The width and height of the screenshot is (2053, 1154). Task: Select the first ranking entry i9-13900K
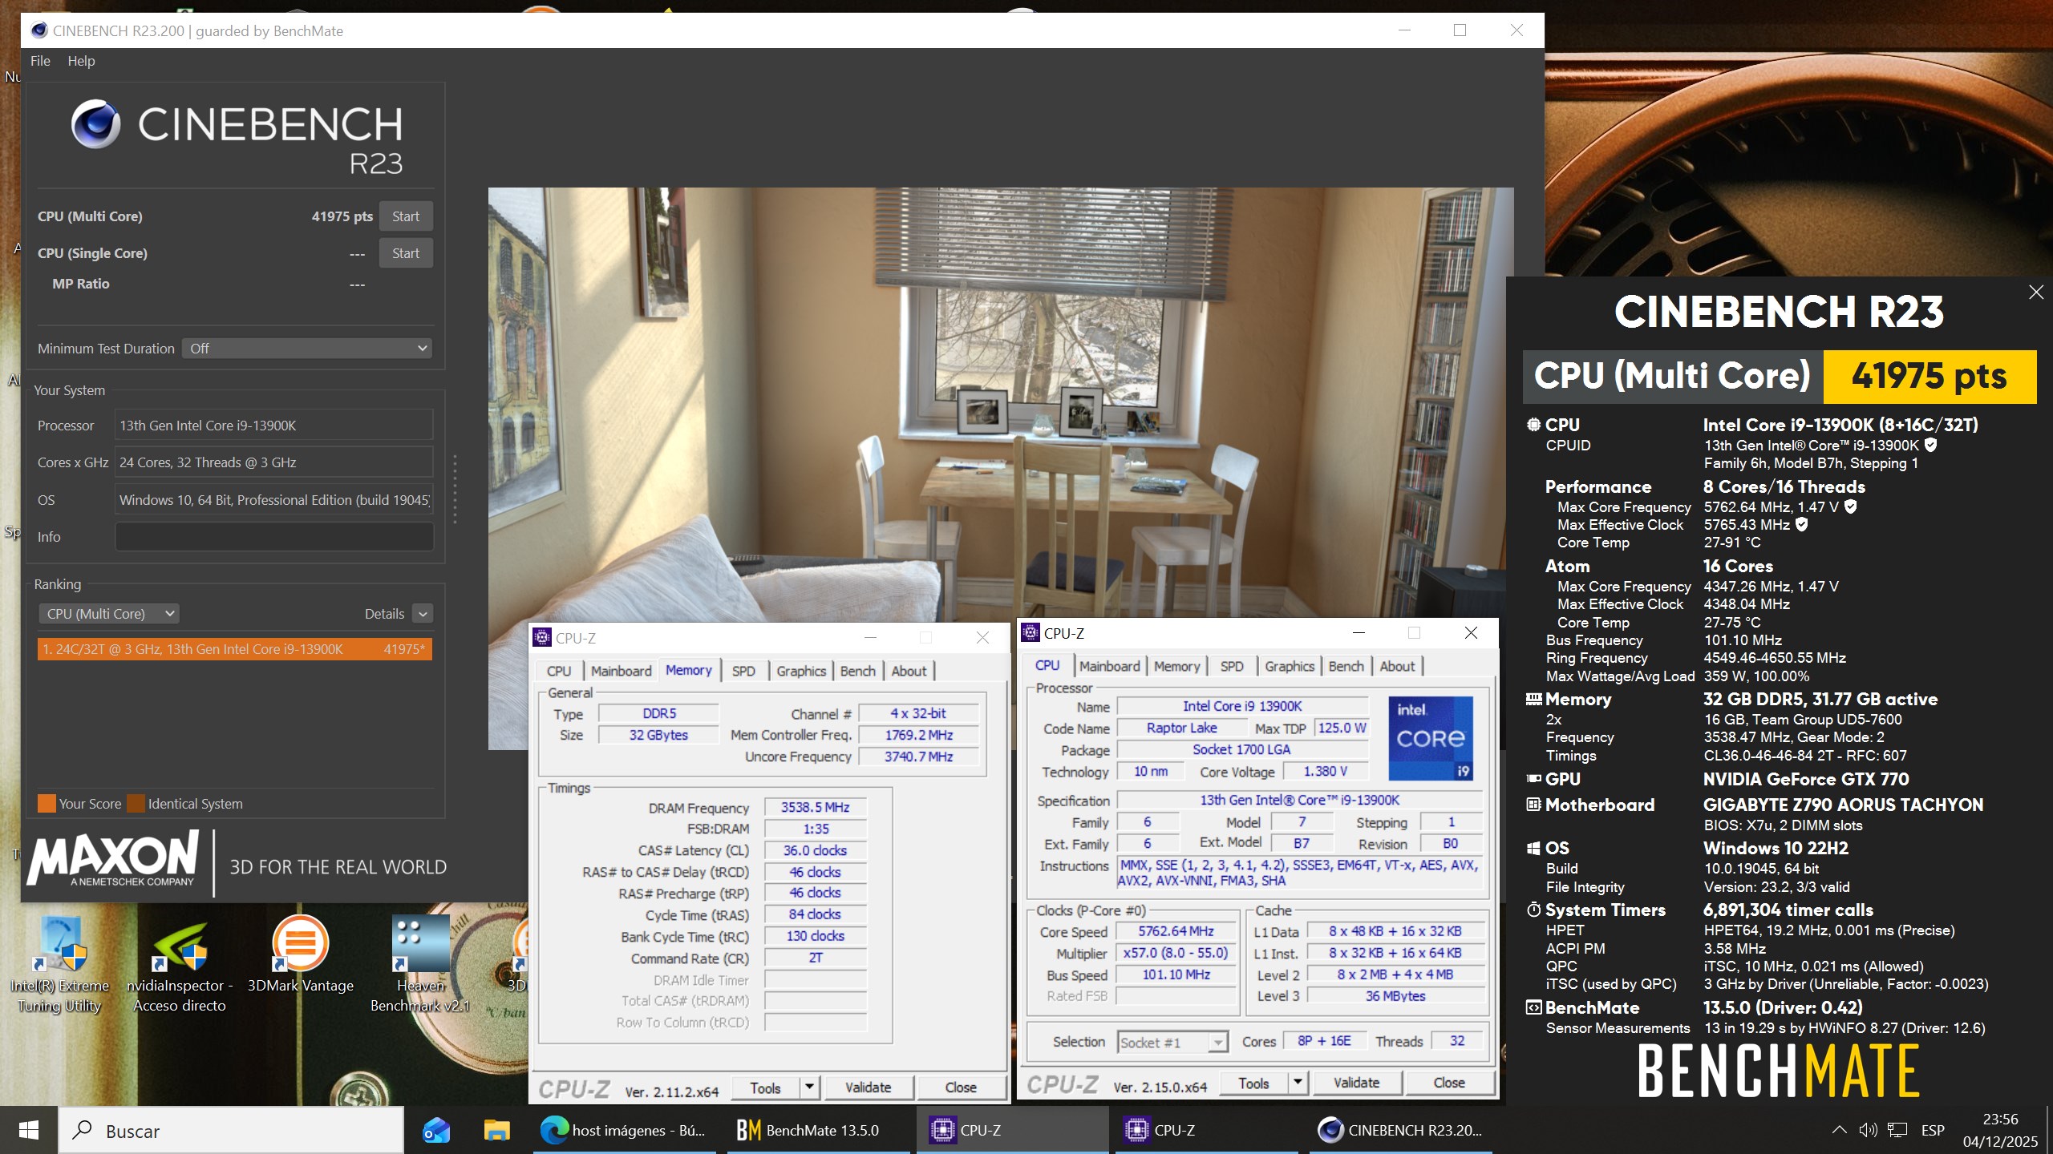tap(234, 649)
